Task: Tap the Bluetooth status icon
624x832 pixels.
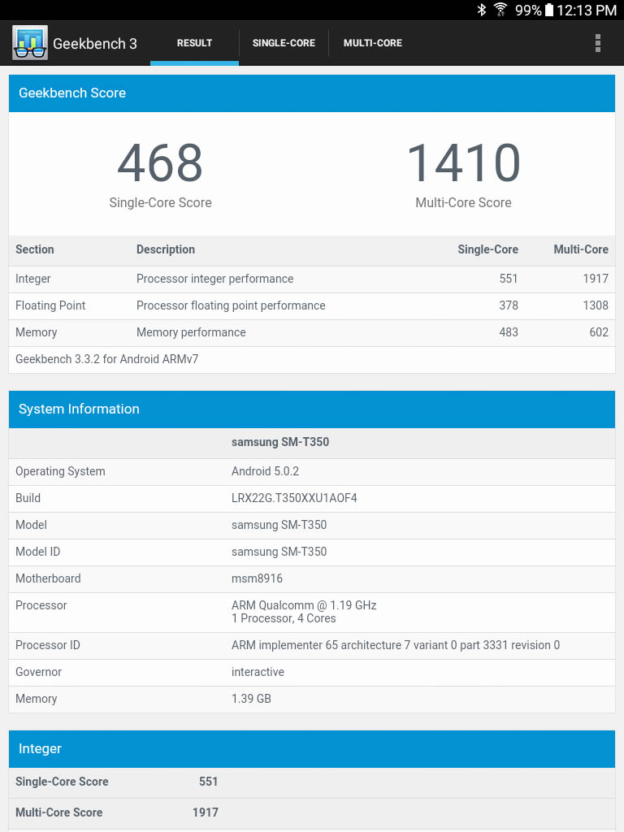Action: (481, 10)
